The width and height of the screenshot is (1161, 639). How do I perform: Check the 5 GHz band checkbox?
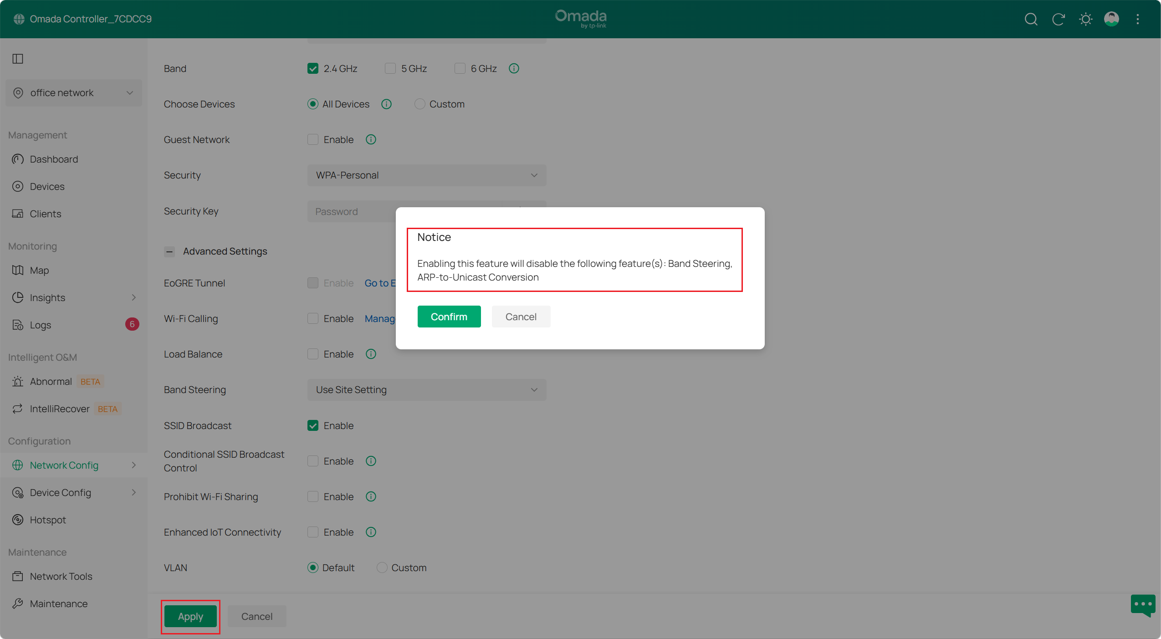(390, 68)
